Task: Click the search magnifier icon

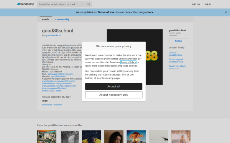Action: tap(89, 4)
